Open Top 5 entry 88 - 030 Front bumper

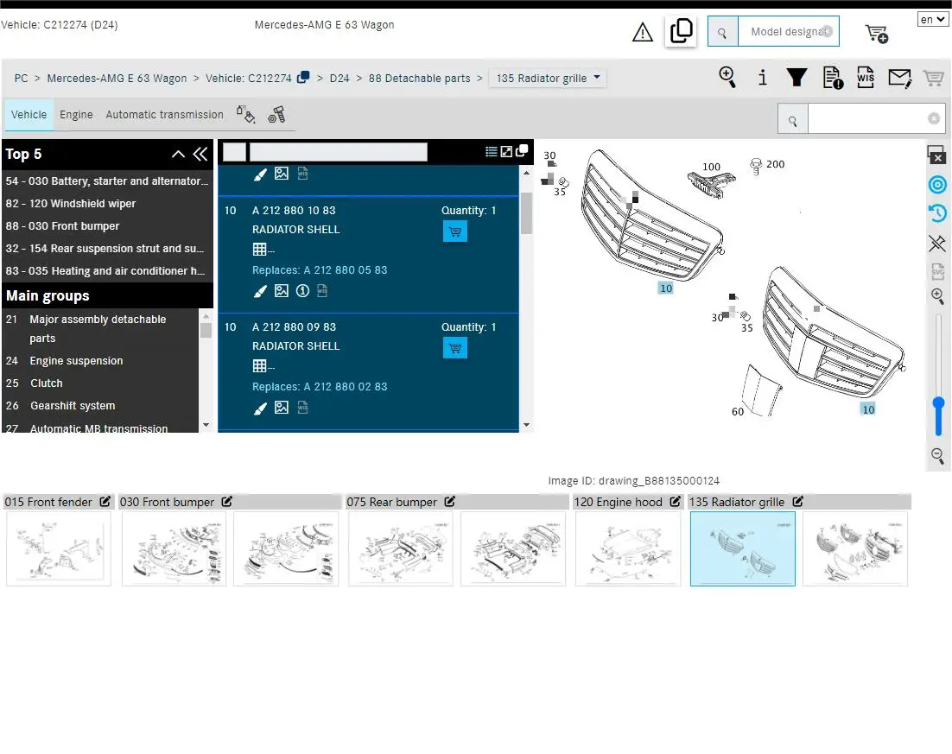click(107, 225)
